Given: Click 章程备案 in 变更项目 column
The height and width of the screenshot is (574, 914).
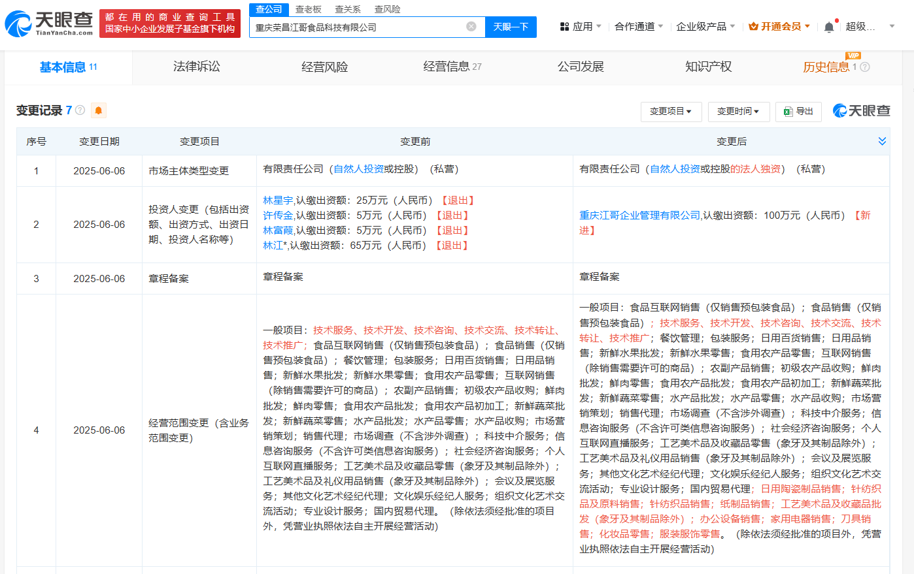Looking at the screenshot, I should tap(169, 279).
